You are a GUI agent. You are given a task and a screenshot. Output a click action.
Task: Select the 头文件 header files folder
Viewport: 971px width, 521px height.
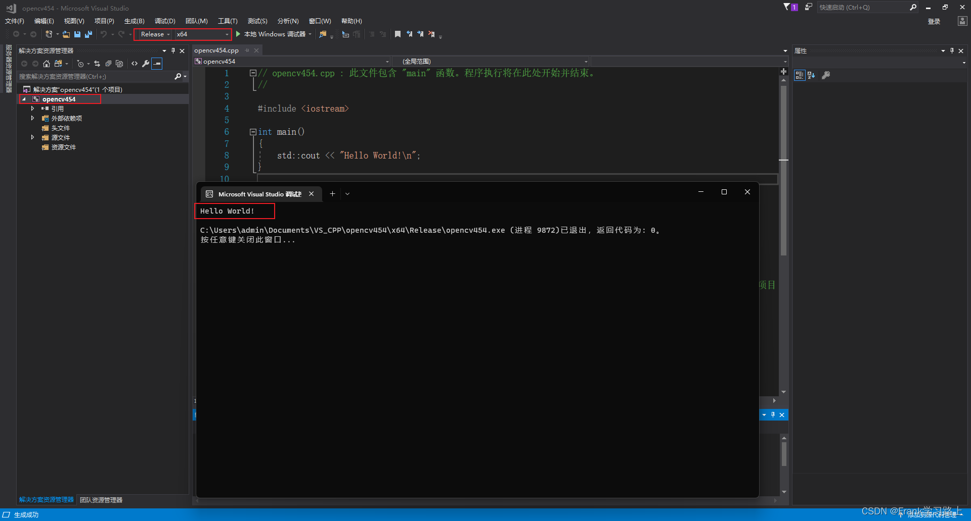pos(61,128)
